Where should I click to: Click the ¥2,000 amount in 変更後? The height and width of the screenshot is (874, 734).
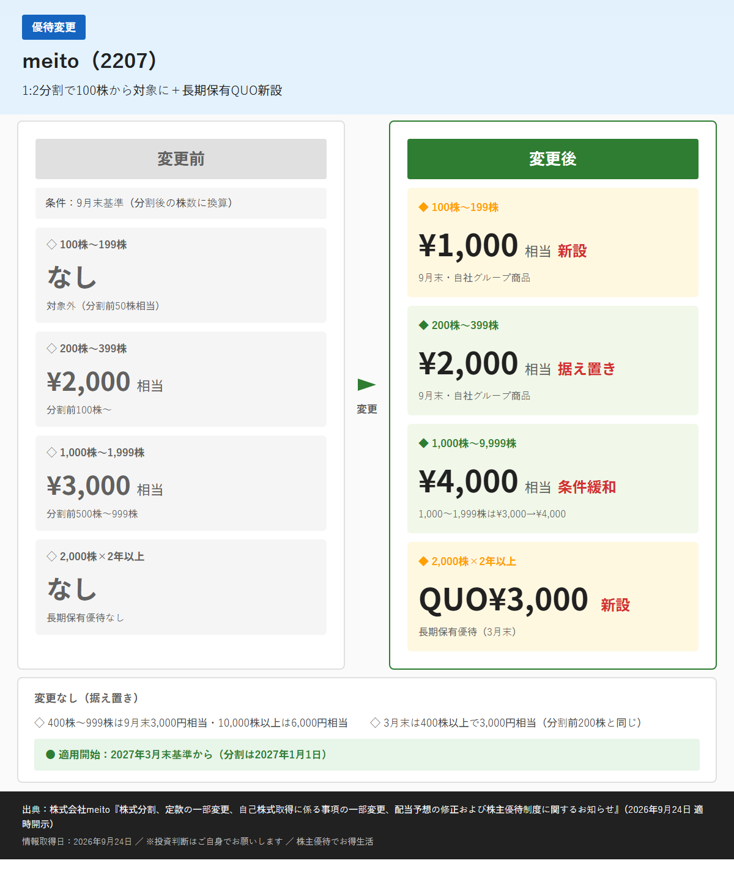(x=469, y=363)
